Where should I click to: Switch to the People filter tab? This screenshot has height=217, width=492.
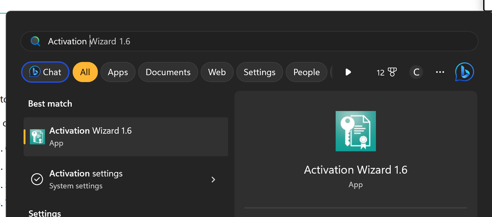(x=306, y=72)
